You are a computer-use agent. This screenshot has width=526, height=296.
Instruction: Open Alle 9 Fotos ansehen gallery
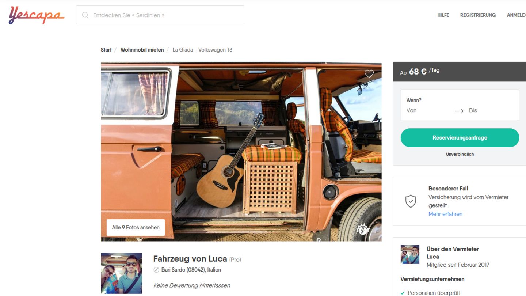tap(136, 227)
